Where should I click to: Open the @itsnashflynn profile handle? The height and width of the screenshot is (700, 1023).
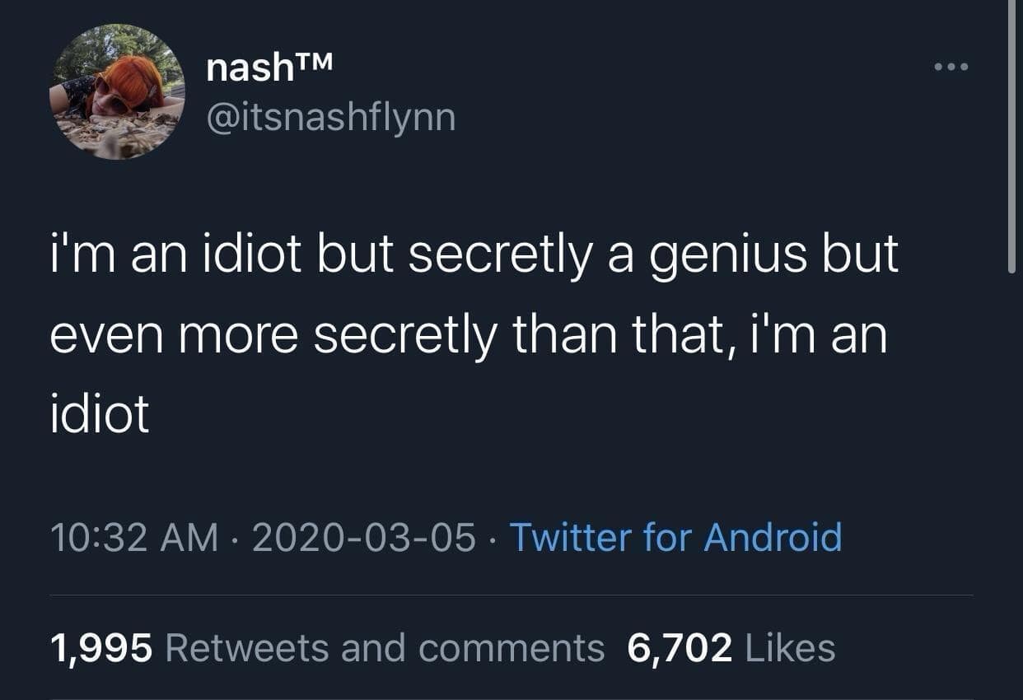pyautogui.click(x=333, y=118)
